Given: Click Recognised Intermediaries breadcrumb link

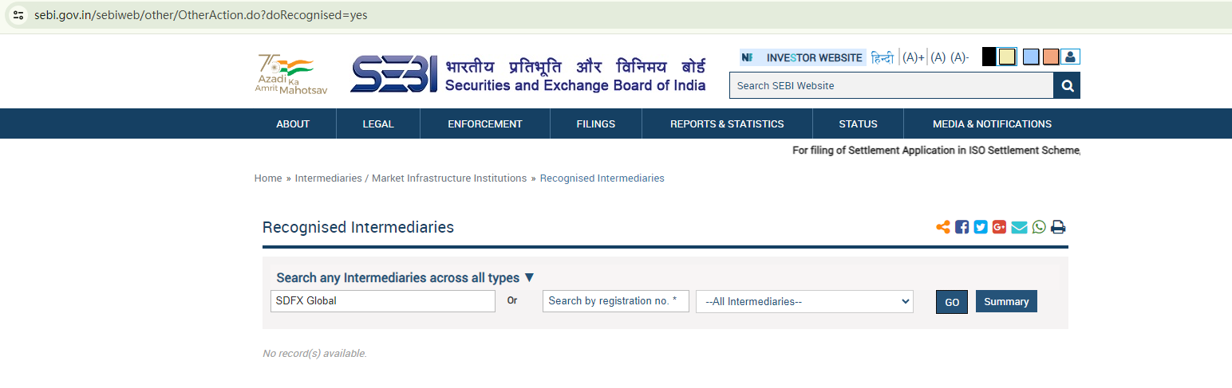Looking at the screenshot, I should click(602, 178).
